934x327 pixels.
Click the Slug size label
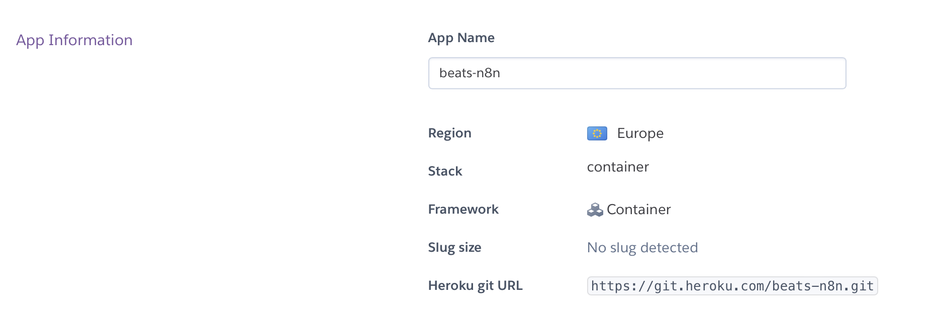[x=454, y=248]
